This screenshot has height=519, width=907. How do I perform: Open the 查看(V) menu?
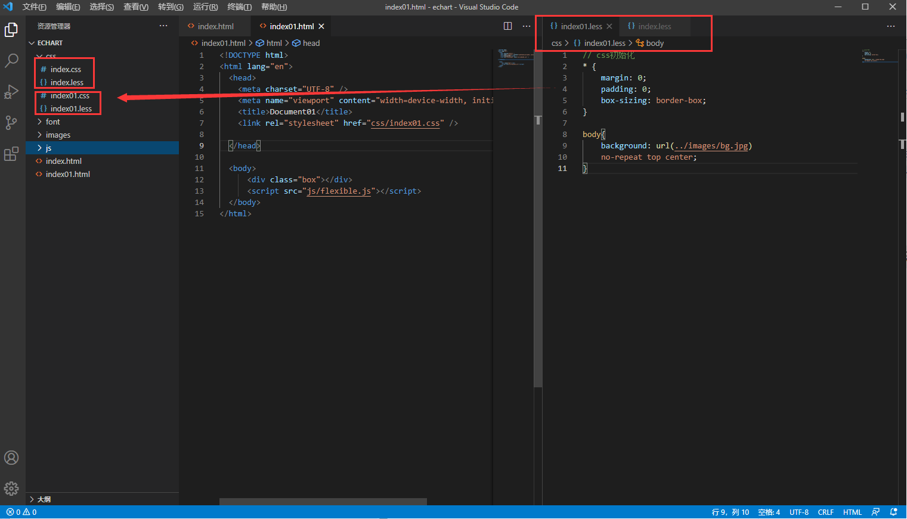[x=136, y=7]
